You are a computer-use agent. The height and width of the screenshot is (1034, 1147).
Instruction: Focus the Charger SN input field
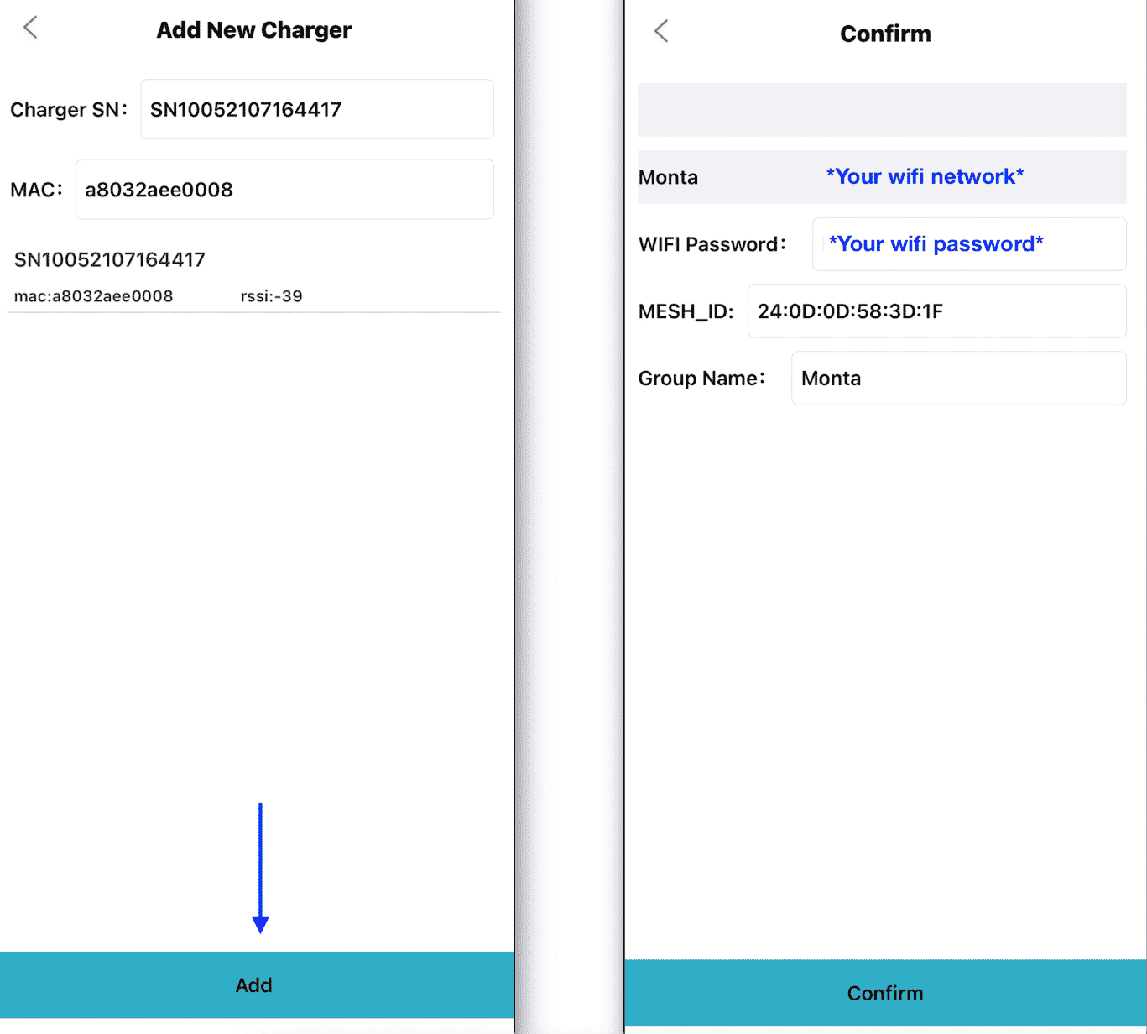coord(317,109)
